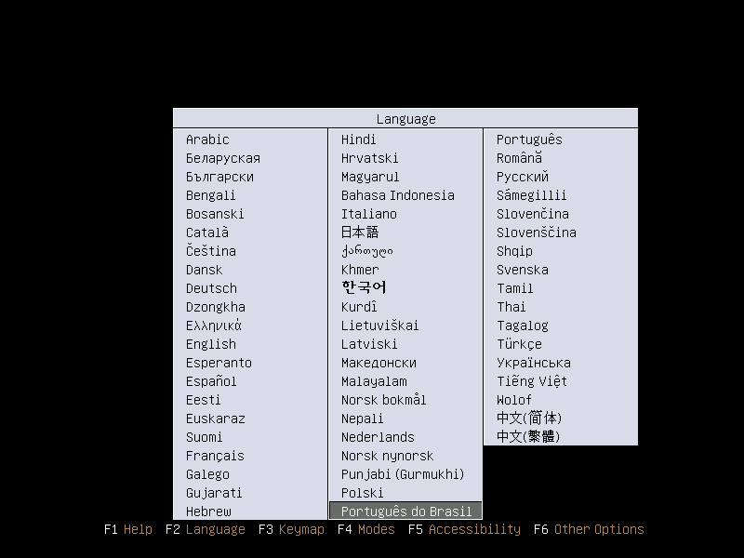The image size is (744, 558).
Task: Select Dzongkha entry
Action: (x=216, y=307)
